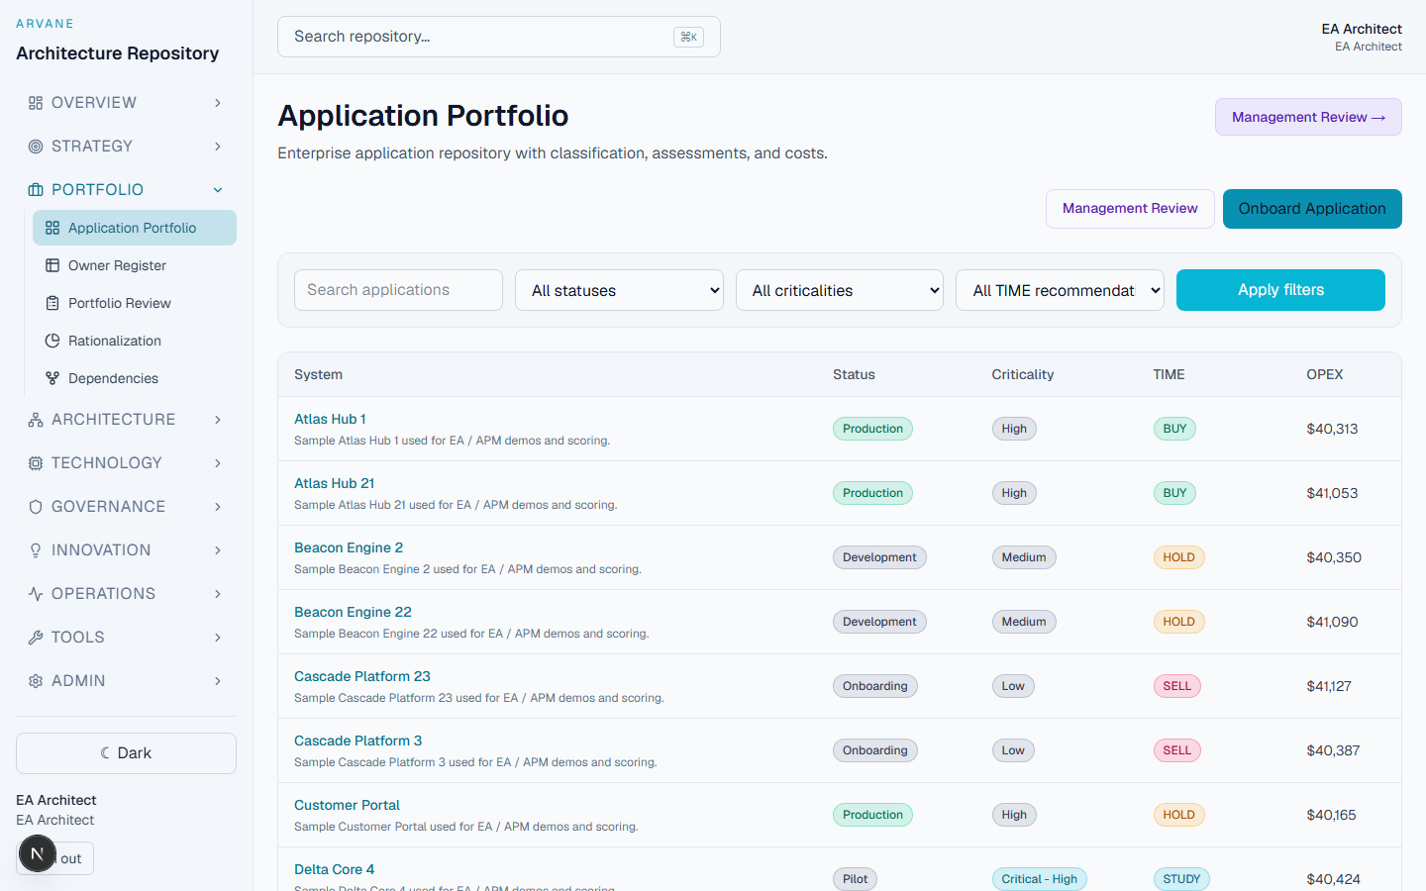Click the OPEX column header

pos(1325,374)
